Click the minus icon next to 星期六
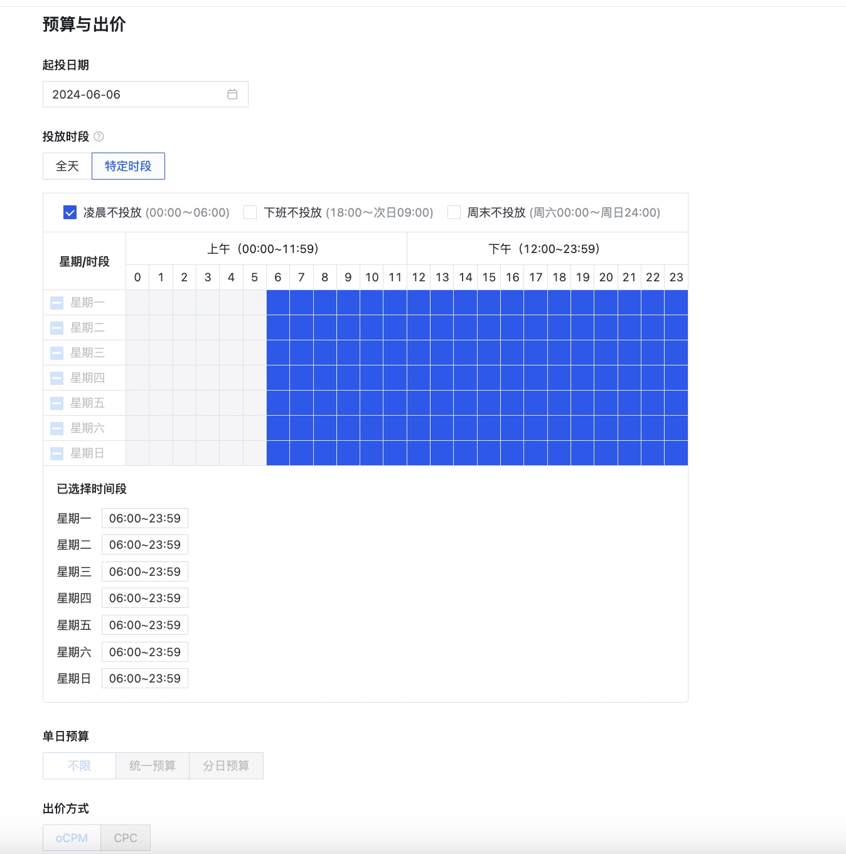This screenshot has width=846, height=854. pyautogui.click(x=56, y=428)
